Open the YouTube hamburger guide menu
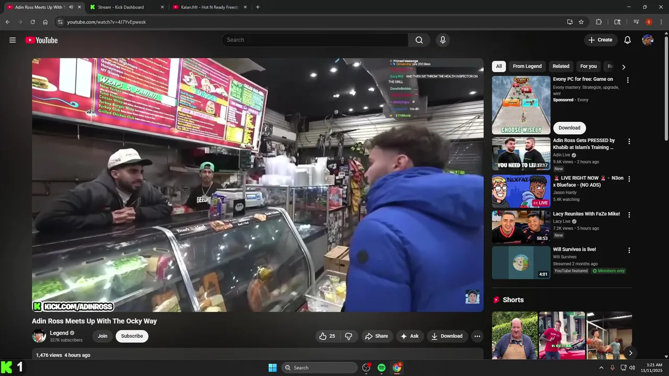 [x=13, y=40]
